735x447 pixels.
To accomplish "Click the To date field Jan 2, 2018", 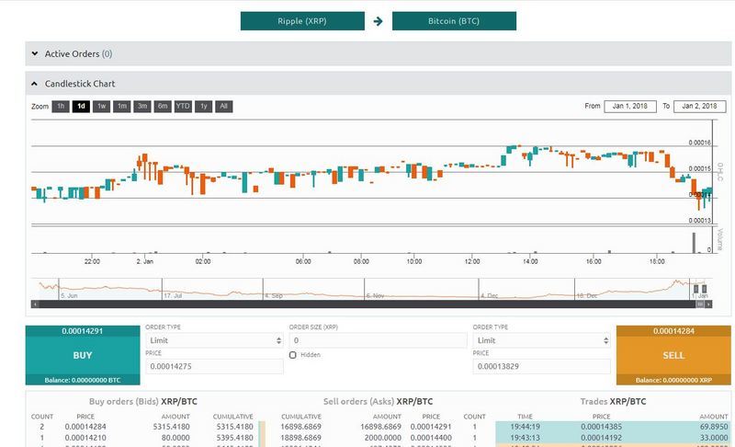I will pos(699,107).
